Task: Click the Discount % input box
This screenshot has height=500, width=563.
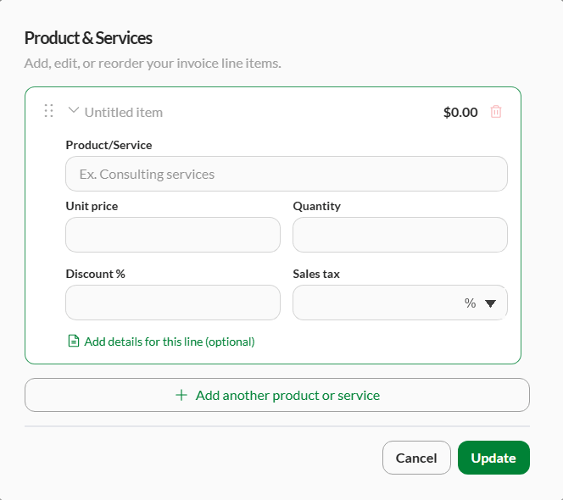Action: coord(173,303)
